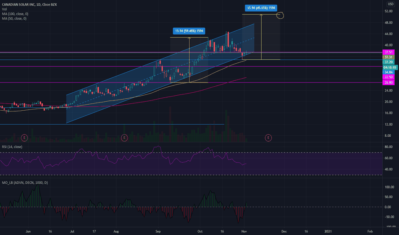Click the 15.94 (45.65%) measurement label
Viewport: 399px width, 235px height.
tap(261, 8)
